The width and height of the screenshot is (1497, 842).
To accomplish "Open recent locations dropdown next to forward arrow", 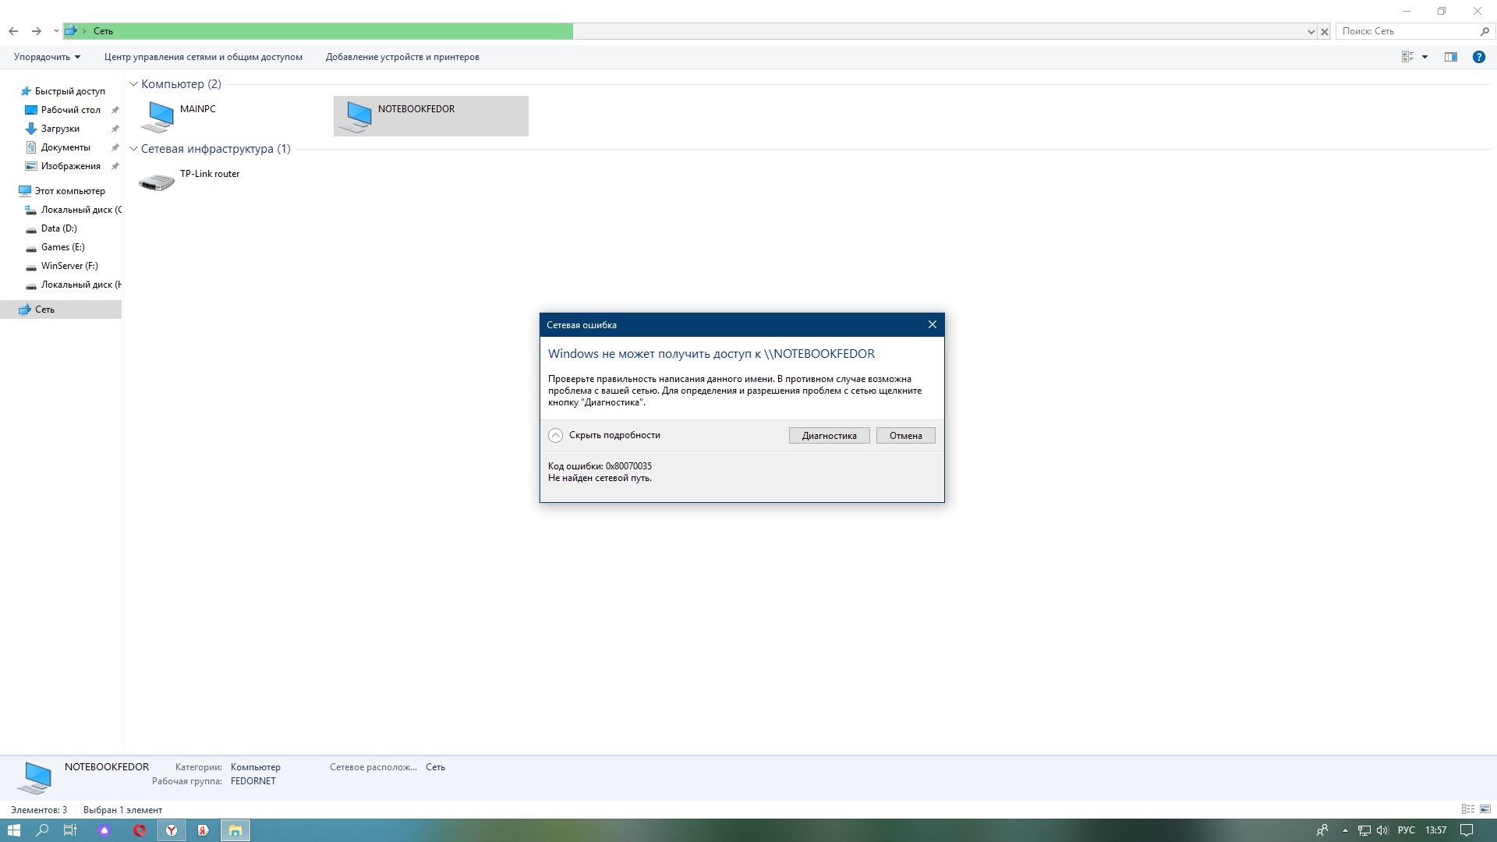I will pos(56,31).
